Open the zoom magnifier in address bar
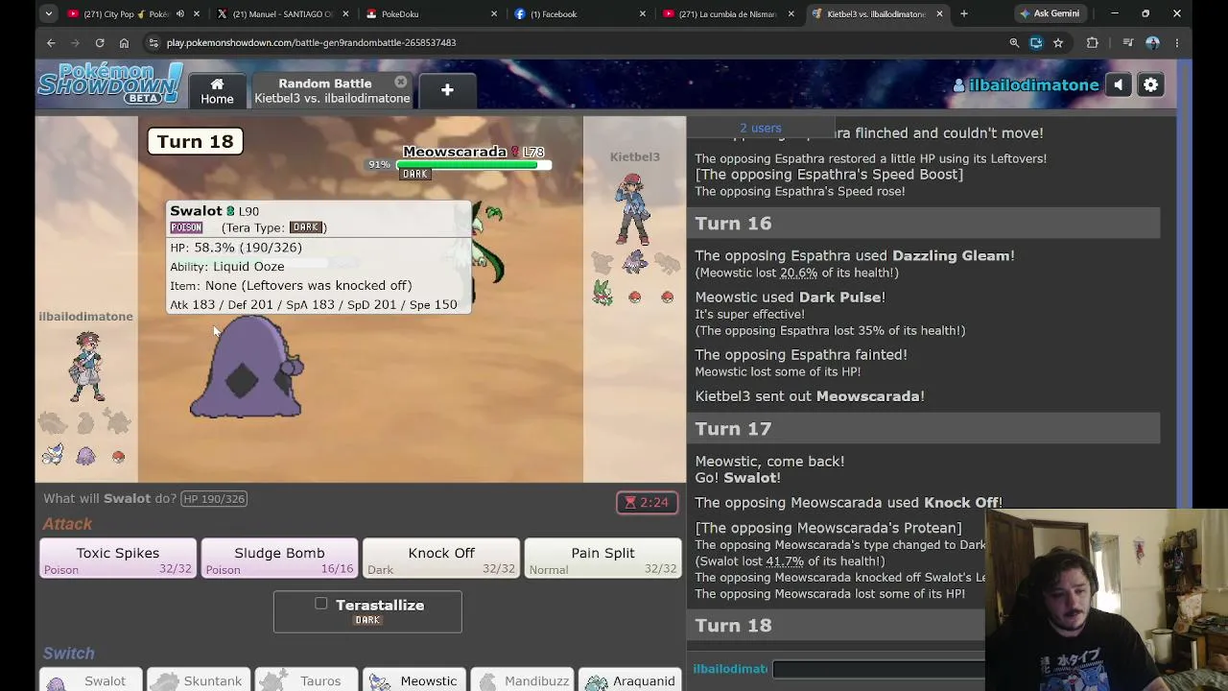1228x691 pixels. [x=1014, y=42]
